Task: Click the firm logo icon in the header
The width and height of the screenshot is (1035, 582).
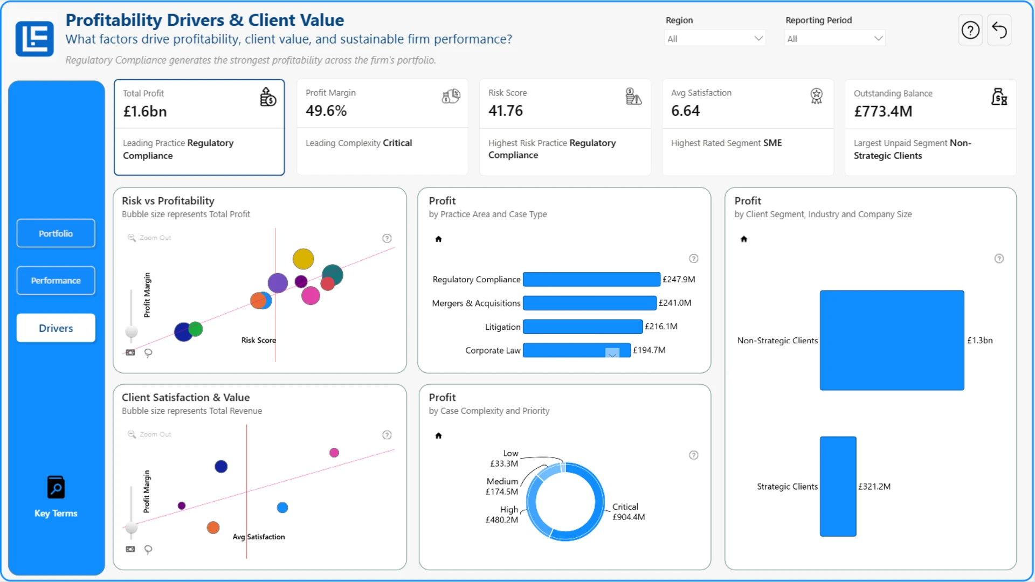Action: (x=34, y=39)
